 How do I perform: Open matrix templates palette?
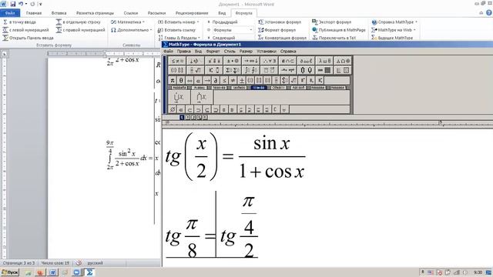324,70
